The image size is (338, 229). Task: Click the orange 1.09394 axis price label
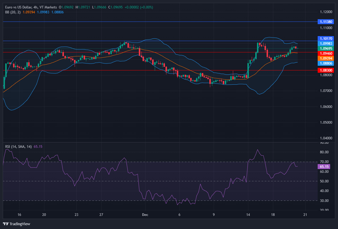(x=326, y=58)
